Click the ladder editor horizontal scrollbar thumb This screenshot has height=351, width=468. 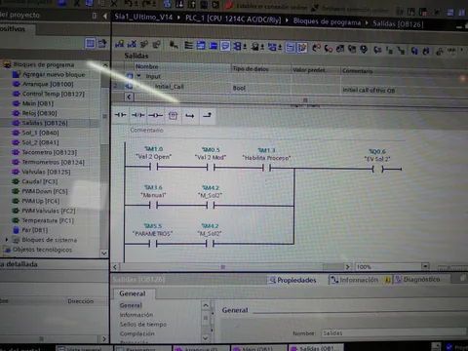tap(223, 267)
